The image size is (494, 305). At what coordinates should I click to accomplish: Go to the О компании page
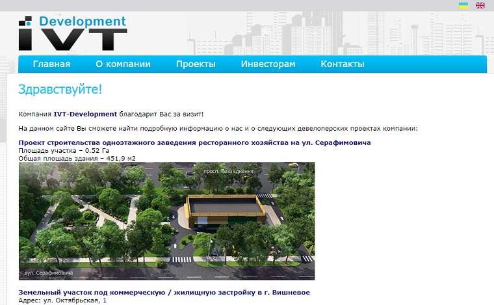pyautogui.click(x=123, y=64)
